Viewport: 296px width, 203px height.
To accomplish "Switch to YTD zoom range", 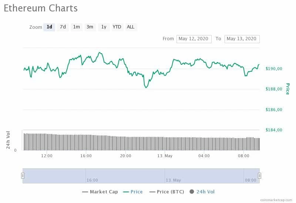I will pyautogui.click(x=117, y=27).
